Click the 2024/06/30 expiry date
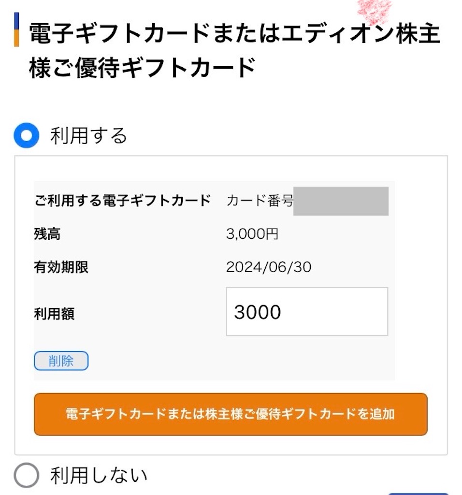 (x=269, y=267)
